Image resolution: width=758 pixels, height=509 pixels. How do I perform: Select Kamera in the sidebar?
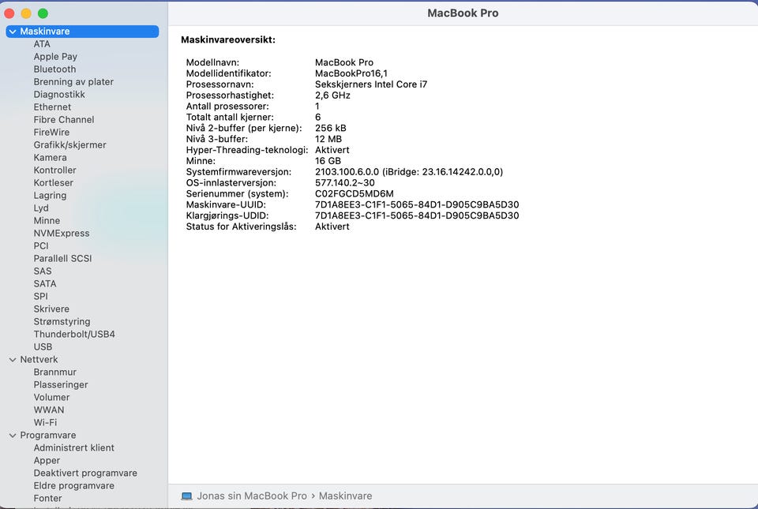coord(51,157)
